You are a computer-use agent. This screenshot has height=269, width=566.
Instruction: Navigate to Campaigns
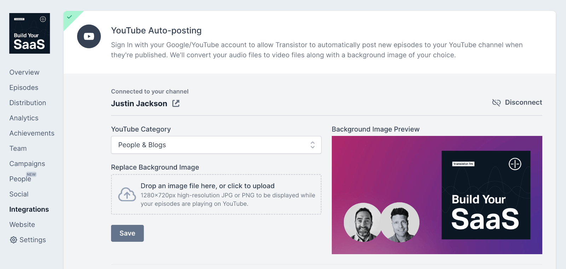tap(27, 163)
